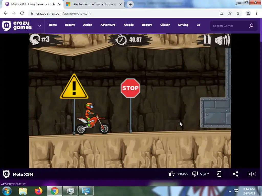This screenshot has height=196, width=262.
Task: Show hidden system tray icons
Action: click(230, 191)
